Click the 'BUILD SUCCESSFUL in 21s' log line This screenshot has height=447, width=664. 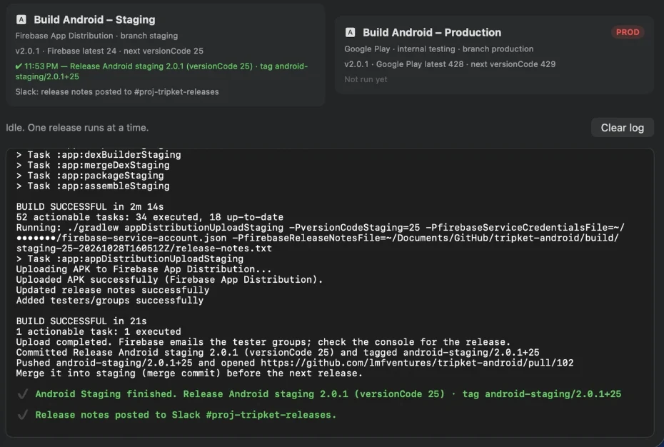pyautogui.click(x=81, y=321)
